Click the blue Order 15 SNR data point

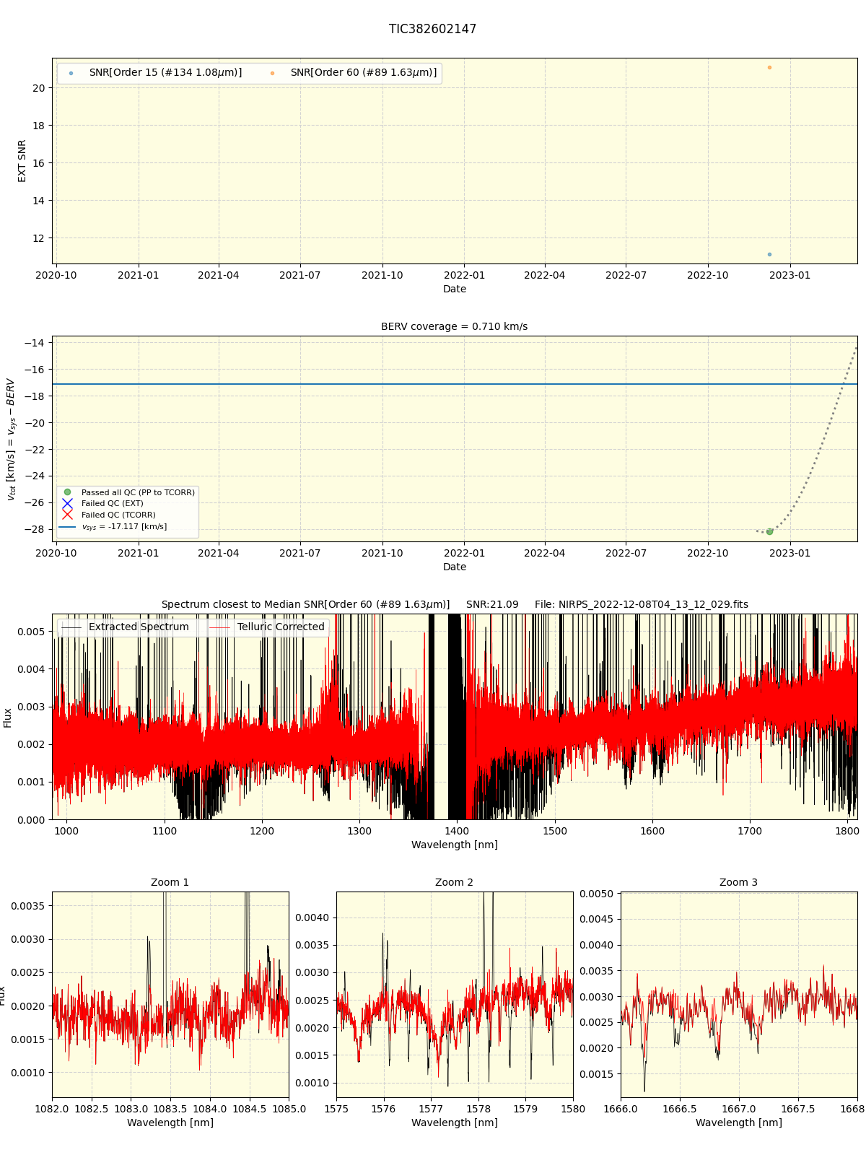769,254
